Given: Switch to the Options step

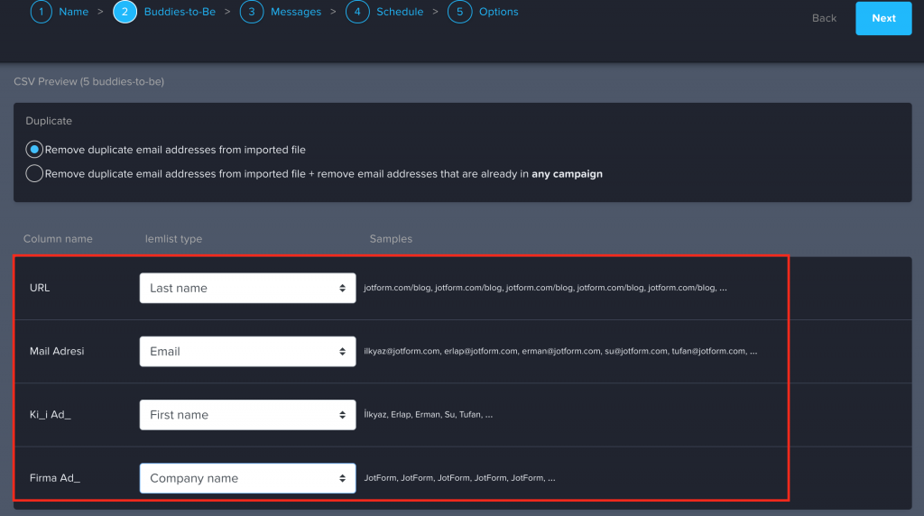Looking at the screenshot, I should (x=499, y=13).
